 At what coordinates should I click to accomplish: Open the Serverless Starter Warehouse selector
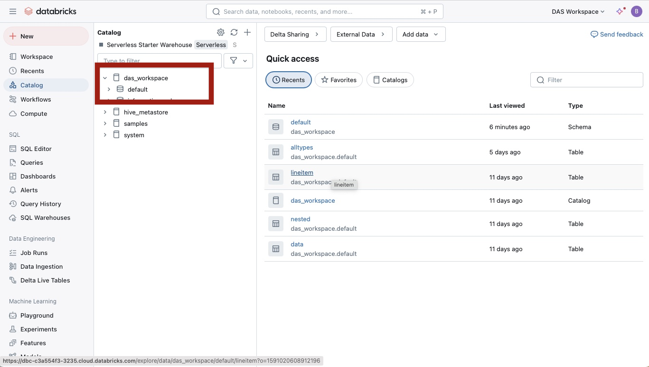click(x=169, y=45)
